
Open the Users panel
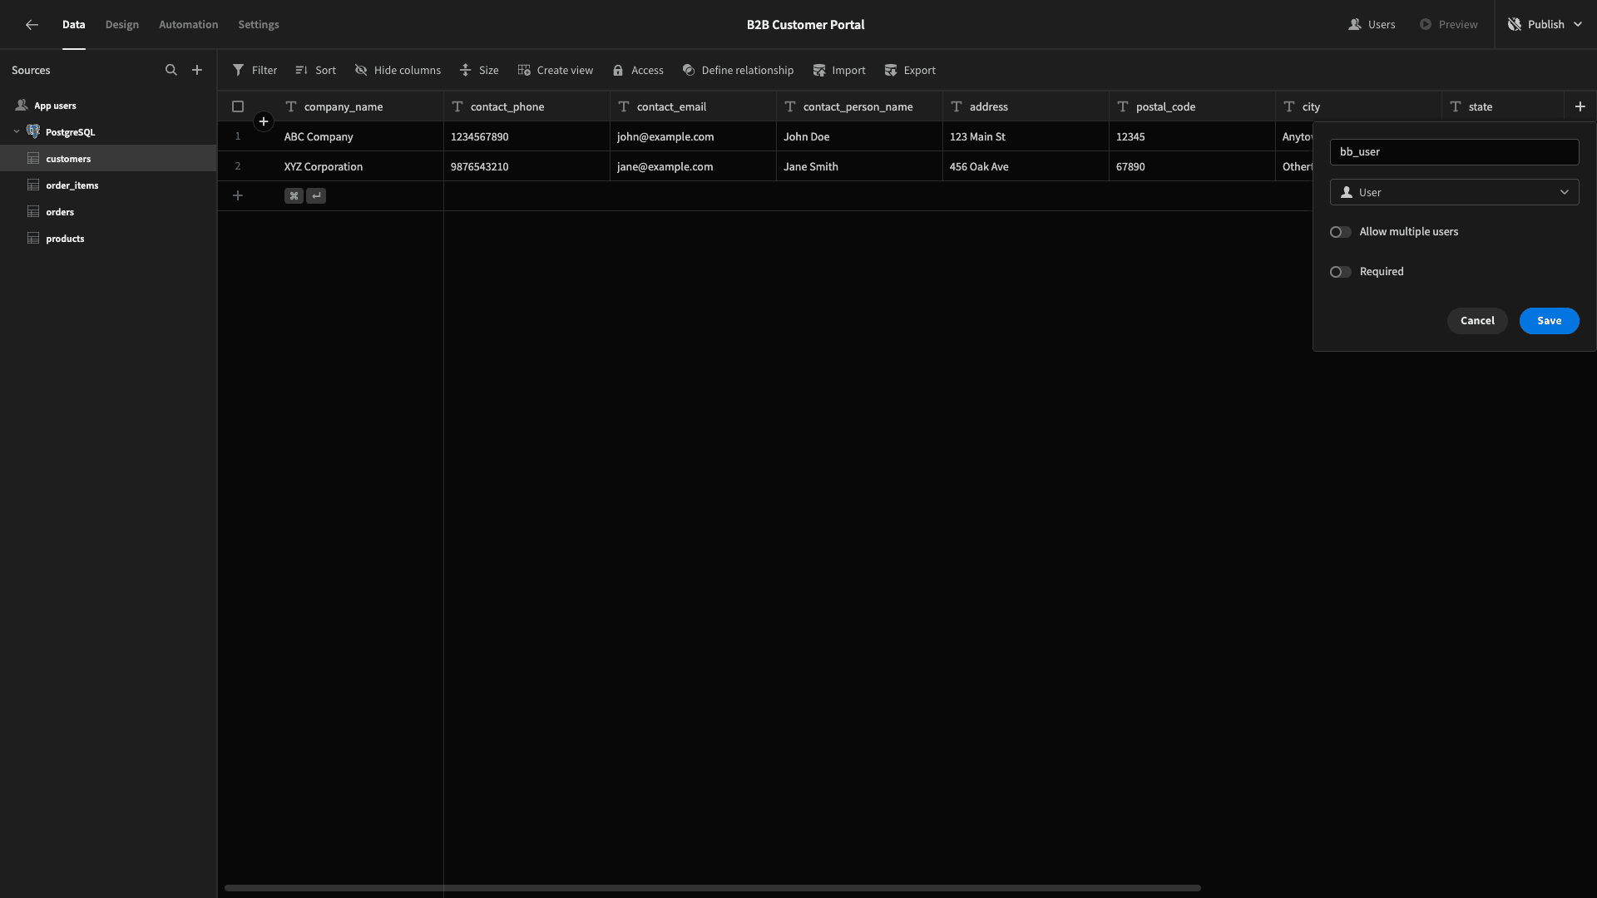1372,24
